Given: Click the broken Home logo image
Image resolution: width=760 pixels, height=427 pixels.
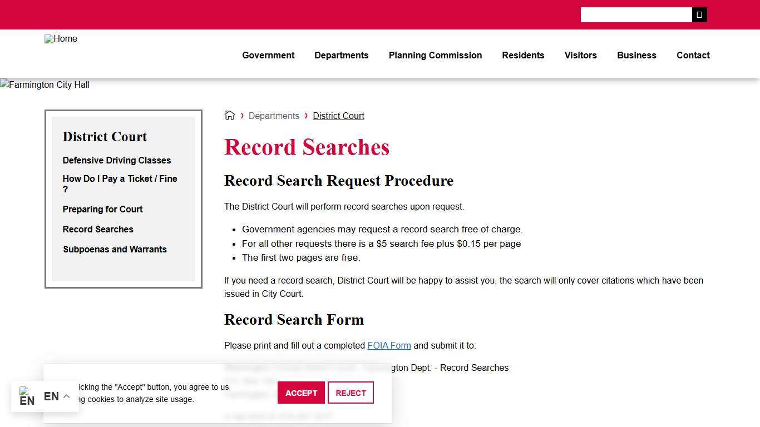Looking at the screenshot, I should click(x=61, y=39).
